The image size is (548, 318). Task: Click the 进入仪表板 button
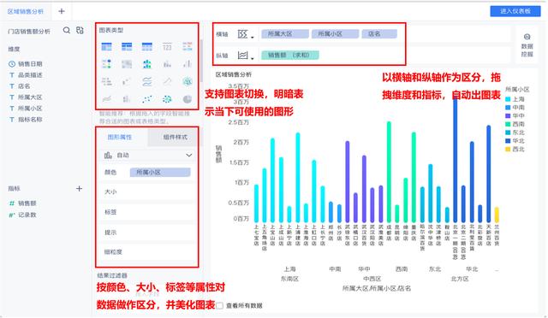click(515, 11)
